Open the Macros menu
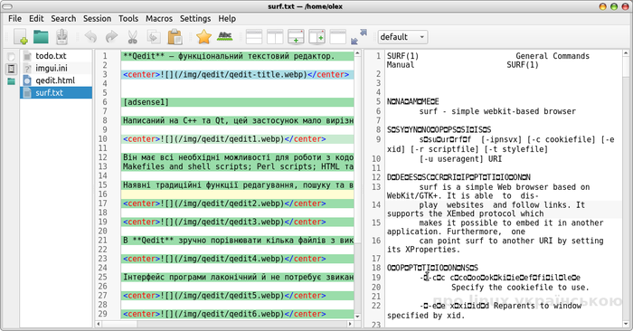This screenshot has height=331, width=633. 159,19
